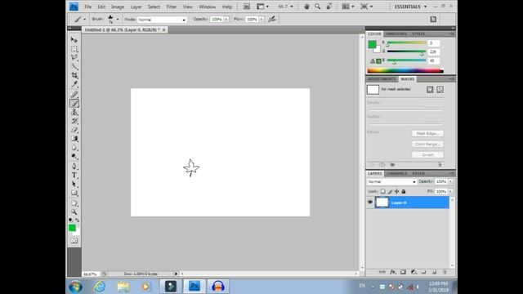Select the Pen tool

click(x=74, y=167)
